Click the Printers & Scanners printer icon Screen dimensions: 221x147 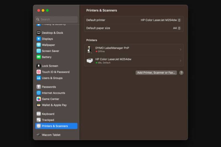39,126
